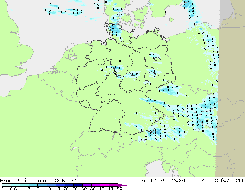Image resolution: width=245 pixels, height=190 pixels.
Task: Click the 1–2 mm legend color box
Action: (x=24, y=185)
